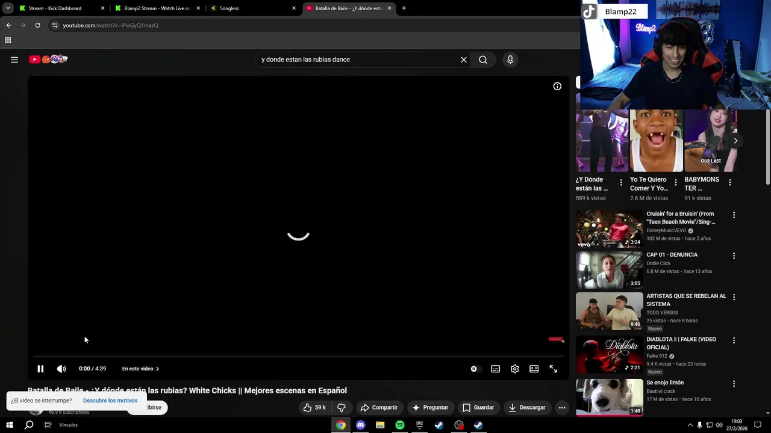Open options for '¿Y Dónde están las' short
Image resolution: width=771 pixels, height=433 pixels.
click(621, 182)
